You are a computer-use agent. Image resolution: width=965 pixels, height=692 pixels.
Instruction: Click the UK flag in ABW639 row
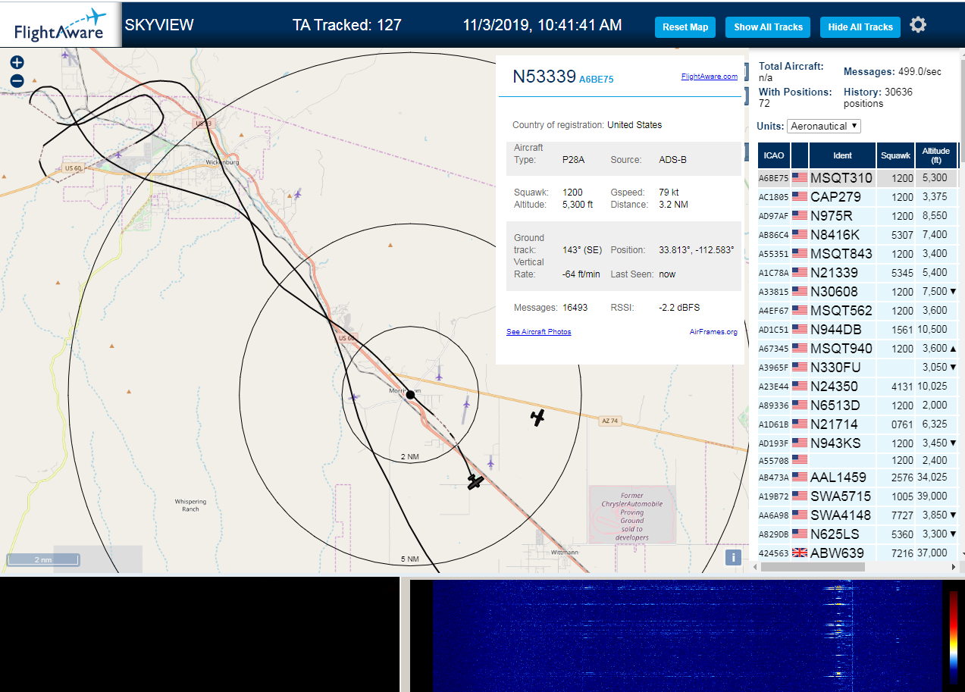pos(800,553)
